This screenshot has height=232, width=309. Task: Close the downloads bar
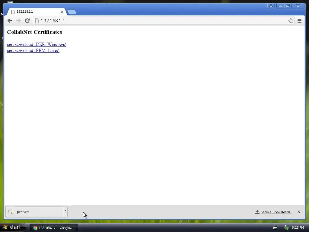pyautogui.click(x=298, y=212)
